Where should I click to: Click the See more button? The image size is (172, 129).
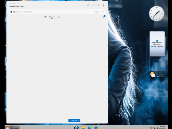[75, 121]
